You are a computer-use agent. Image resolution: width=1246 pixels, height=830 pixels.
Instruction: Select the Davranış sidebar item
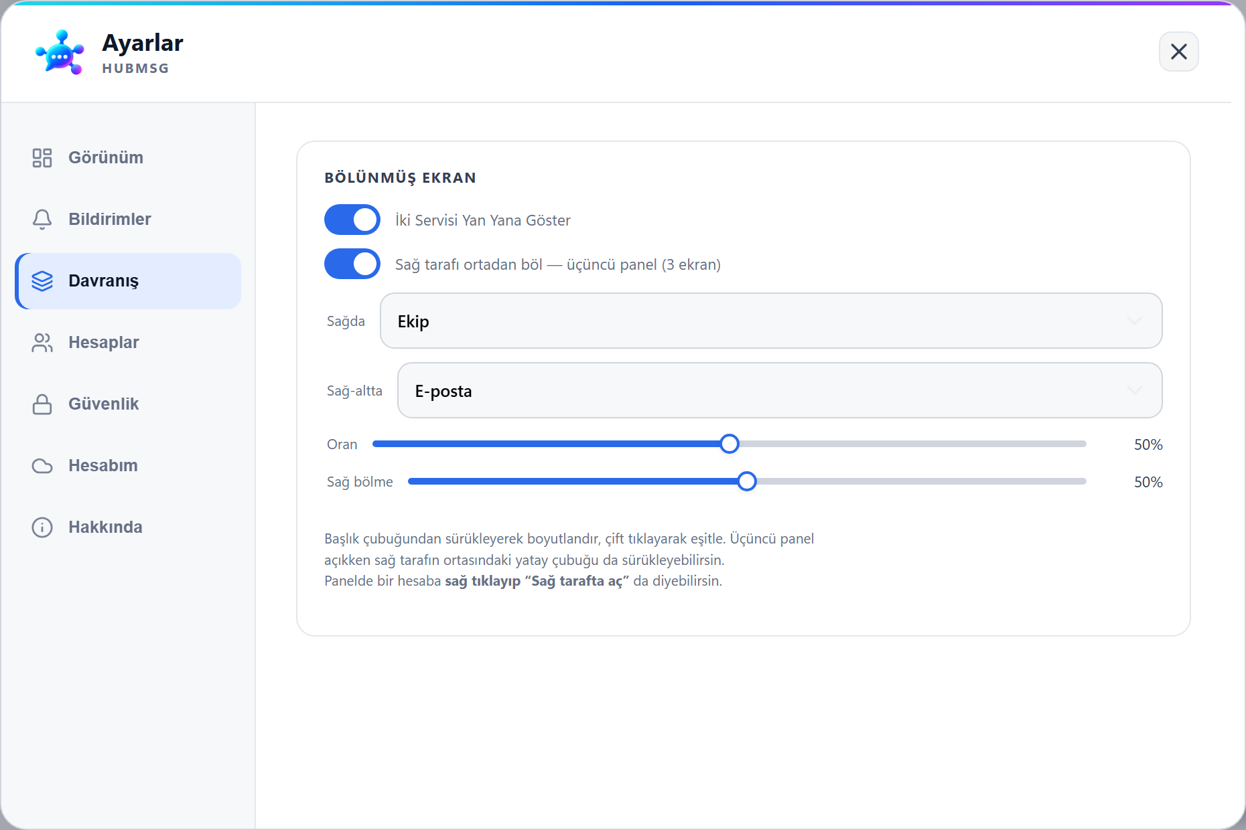coord(128,281)
